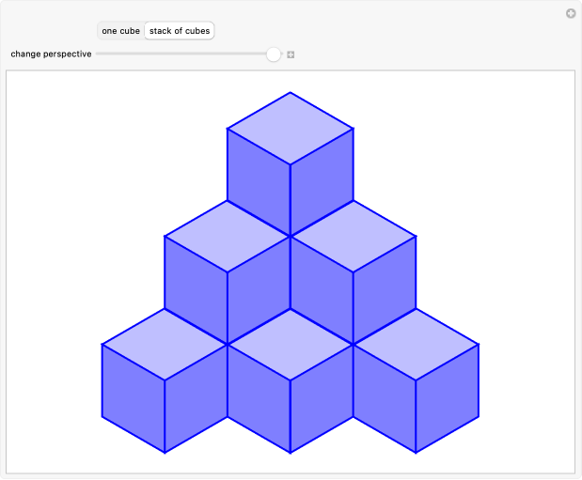The width and height of the screenshot is (582, 480).
Task: Select the "one cube" option
Action: pos(120,31)
